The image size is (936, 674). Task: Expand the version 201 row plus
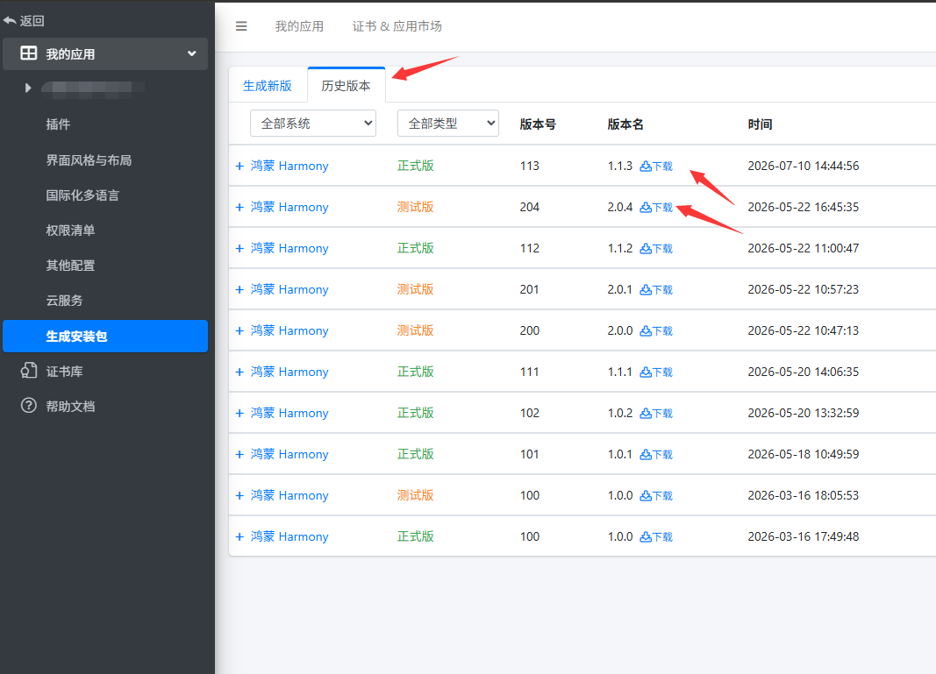239,289
